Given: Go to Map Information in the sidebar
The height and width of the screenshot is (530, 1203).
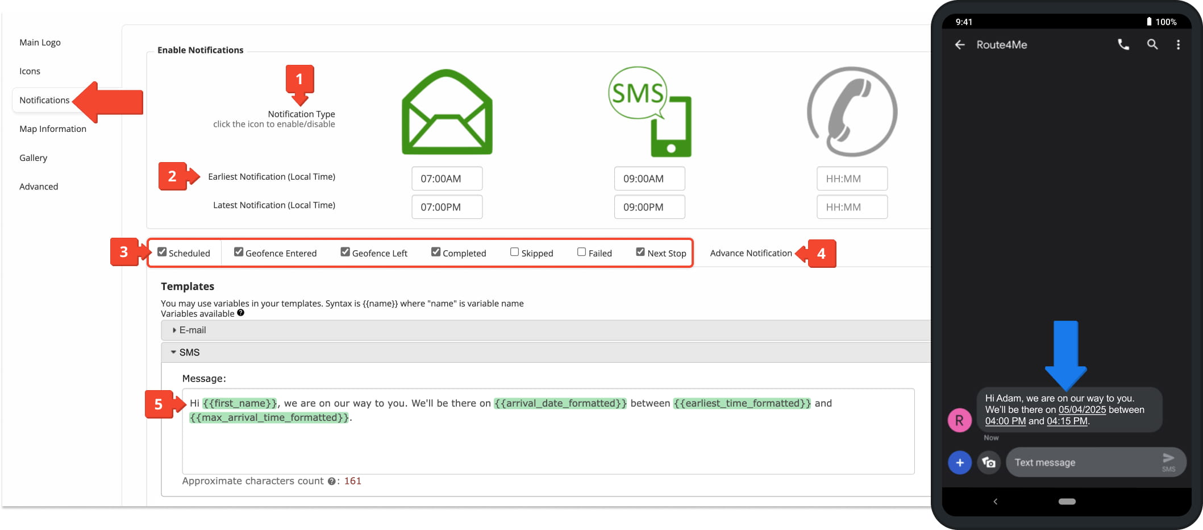Looking at the screenshot, I should pyautogui.click(x=53, y=129).
